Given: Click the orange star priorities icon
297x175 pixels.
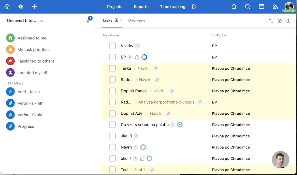Looking at the screenshot, I should point(10,49).
